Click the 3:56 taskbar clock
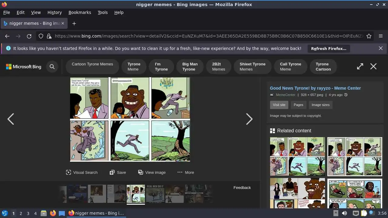Screen dimensions: 388x218 tap(382, 213)
